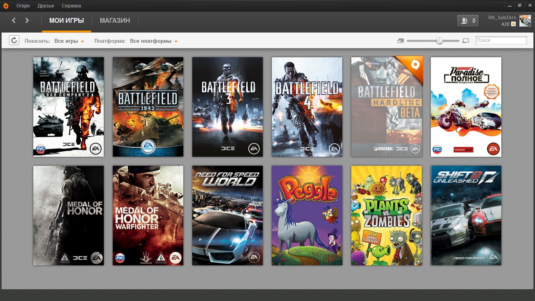Open the Origin menu
The height and width of the screenshot is (301, 535).
tap(23, 6)
